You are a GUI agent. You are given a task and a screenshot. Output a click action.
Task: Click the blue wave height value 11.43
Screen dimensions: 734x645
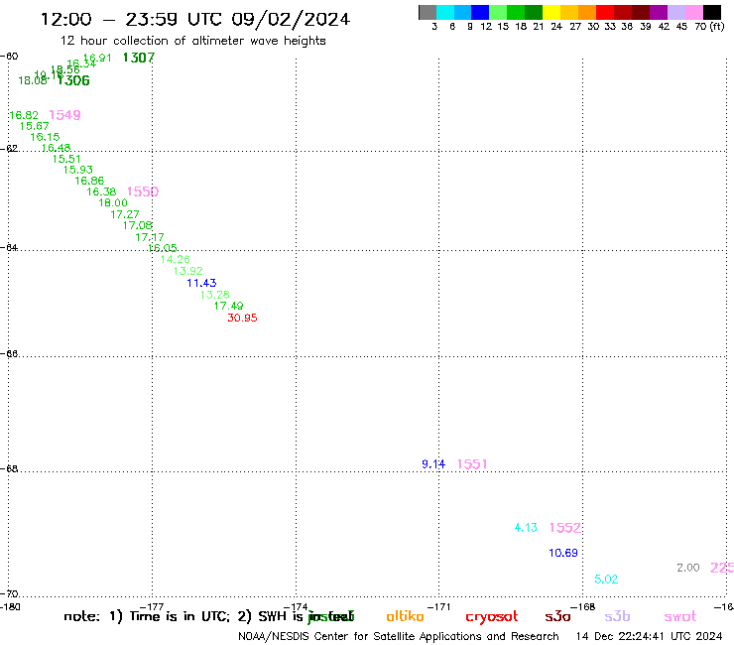coord(201,284)
